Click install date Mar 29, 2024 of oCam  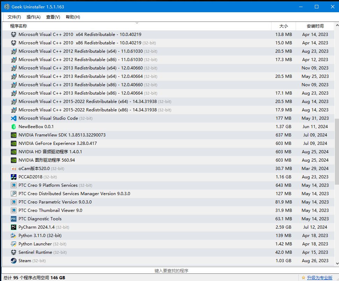(315, 169)
